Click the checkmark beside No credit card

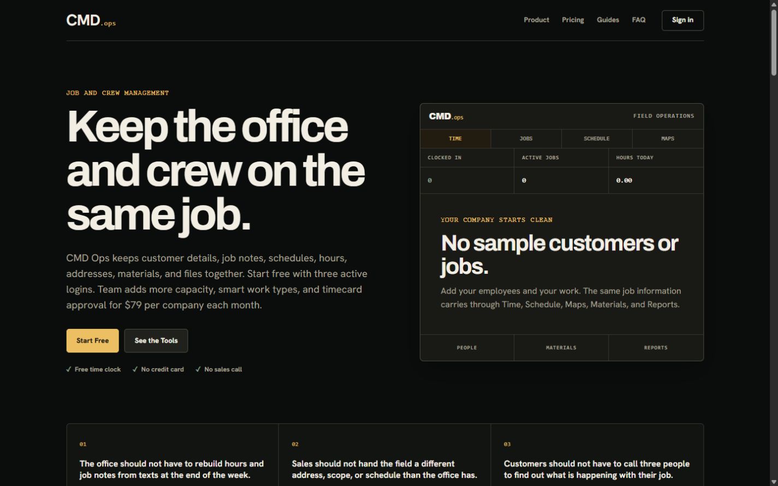[x=135, y=369]
